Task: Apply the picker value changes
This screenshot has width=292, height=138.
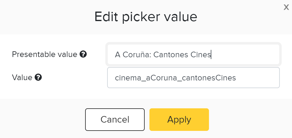Action: pos(179,120)
